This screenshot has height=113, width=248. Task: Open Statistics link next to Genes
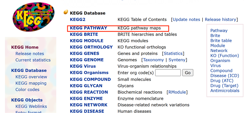(x=173, y=53)
